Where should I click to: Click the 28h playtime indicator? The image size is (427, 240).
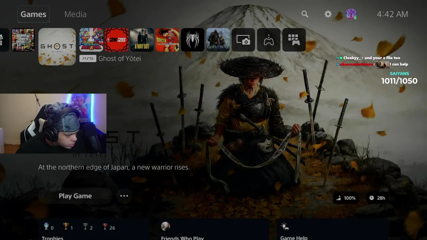click(x=377, y=198)
